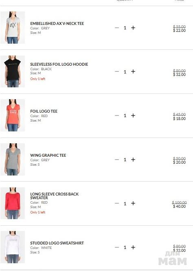Screen dimensions: 193x271
Task: Increase quantity of Embellished AX V-Neck Tee
Action: (x=133, y=28)
